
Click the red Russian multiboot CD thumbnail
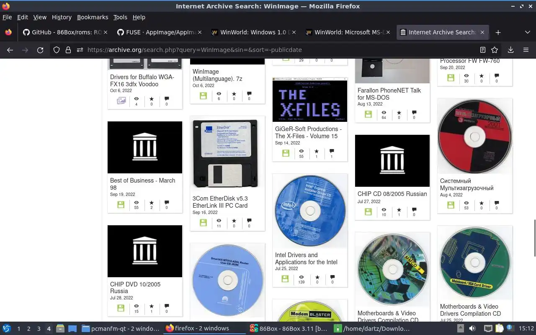tap(475, 137)
